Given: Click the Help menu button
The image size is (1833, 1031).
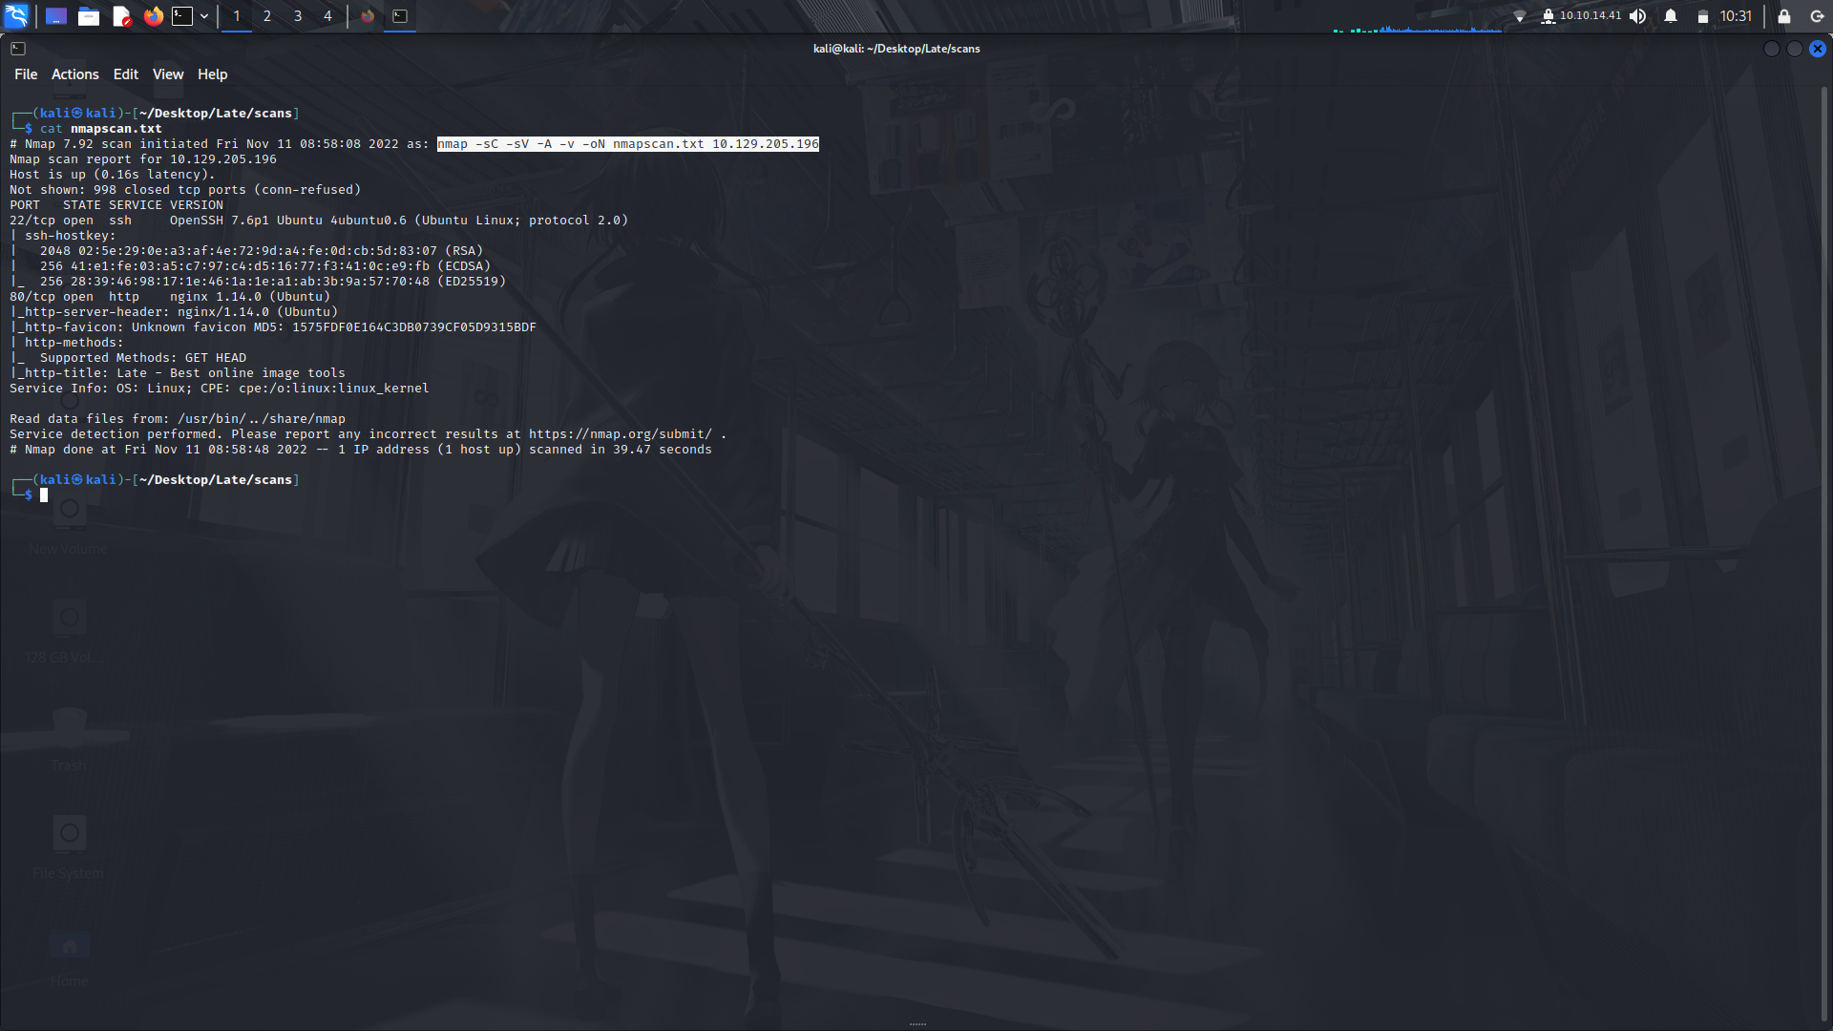Looking at the screenshot, I should (x=212, y=74).
